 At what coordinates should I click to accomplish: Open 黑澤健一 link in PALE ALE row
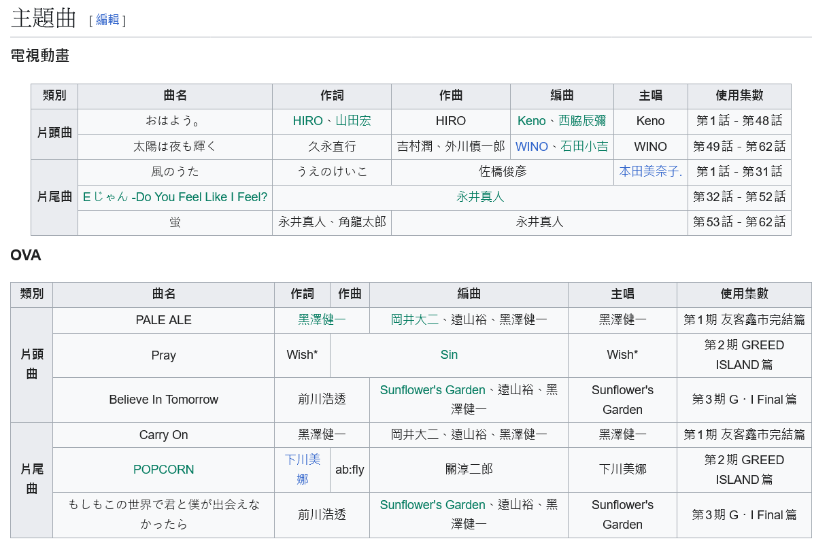coord(322,320)
